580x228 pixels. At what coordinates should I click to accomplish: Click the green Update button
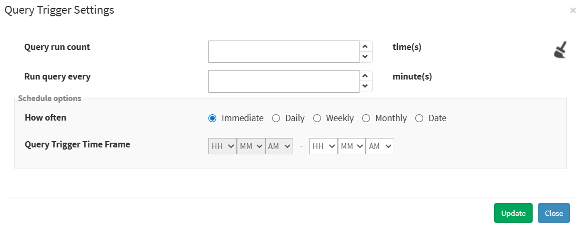tap(513, 213)
